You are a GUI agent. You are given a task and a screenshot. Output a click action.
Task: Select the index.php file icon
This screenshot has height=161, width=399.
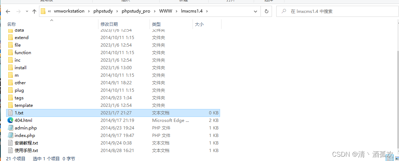[x=10, y=136]
